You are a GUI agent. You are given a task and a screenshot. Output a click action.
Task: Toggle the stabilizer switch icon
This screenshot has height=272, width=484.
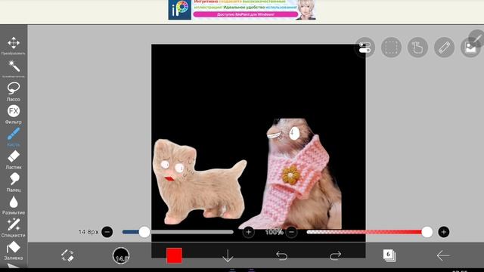(365, 48)
